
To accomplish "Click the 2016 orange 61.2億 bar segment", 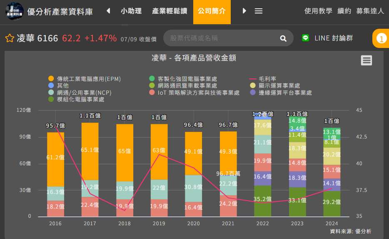I will (55, 159).
